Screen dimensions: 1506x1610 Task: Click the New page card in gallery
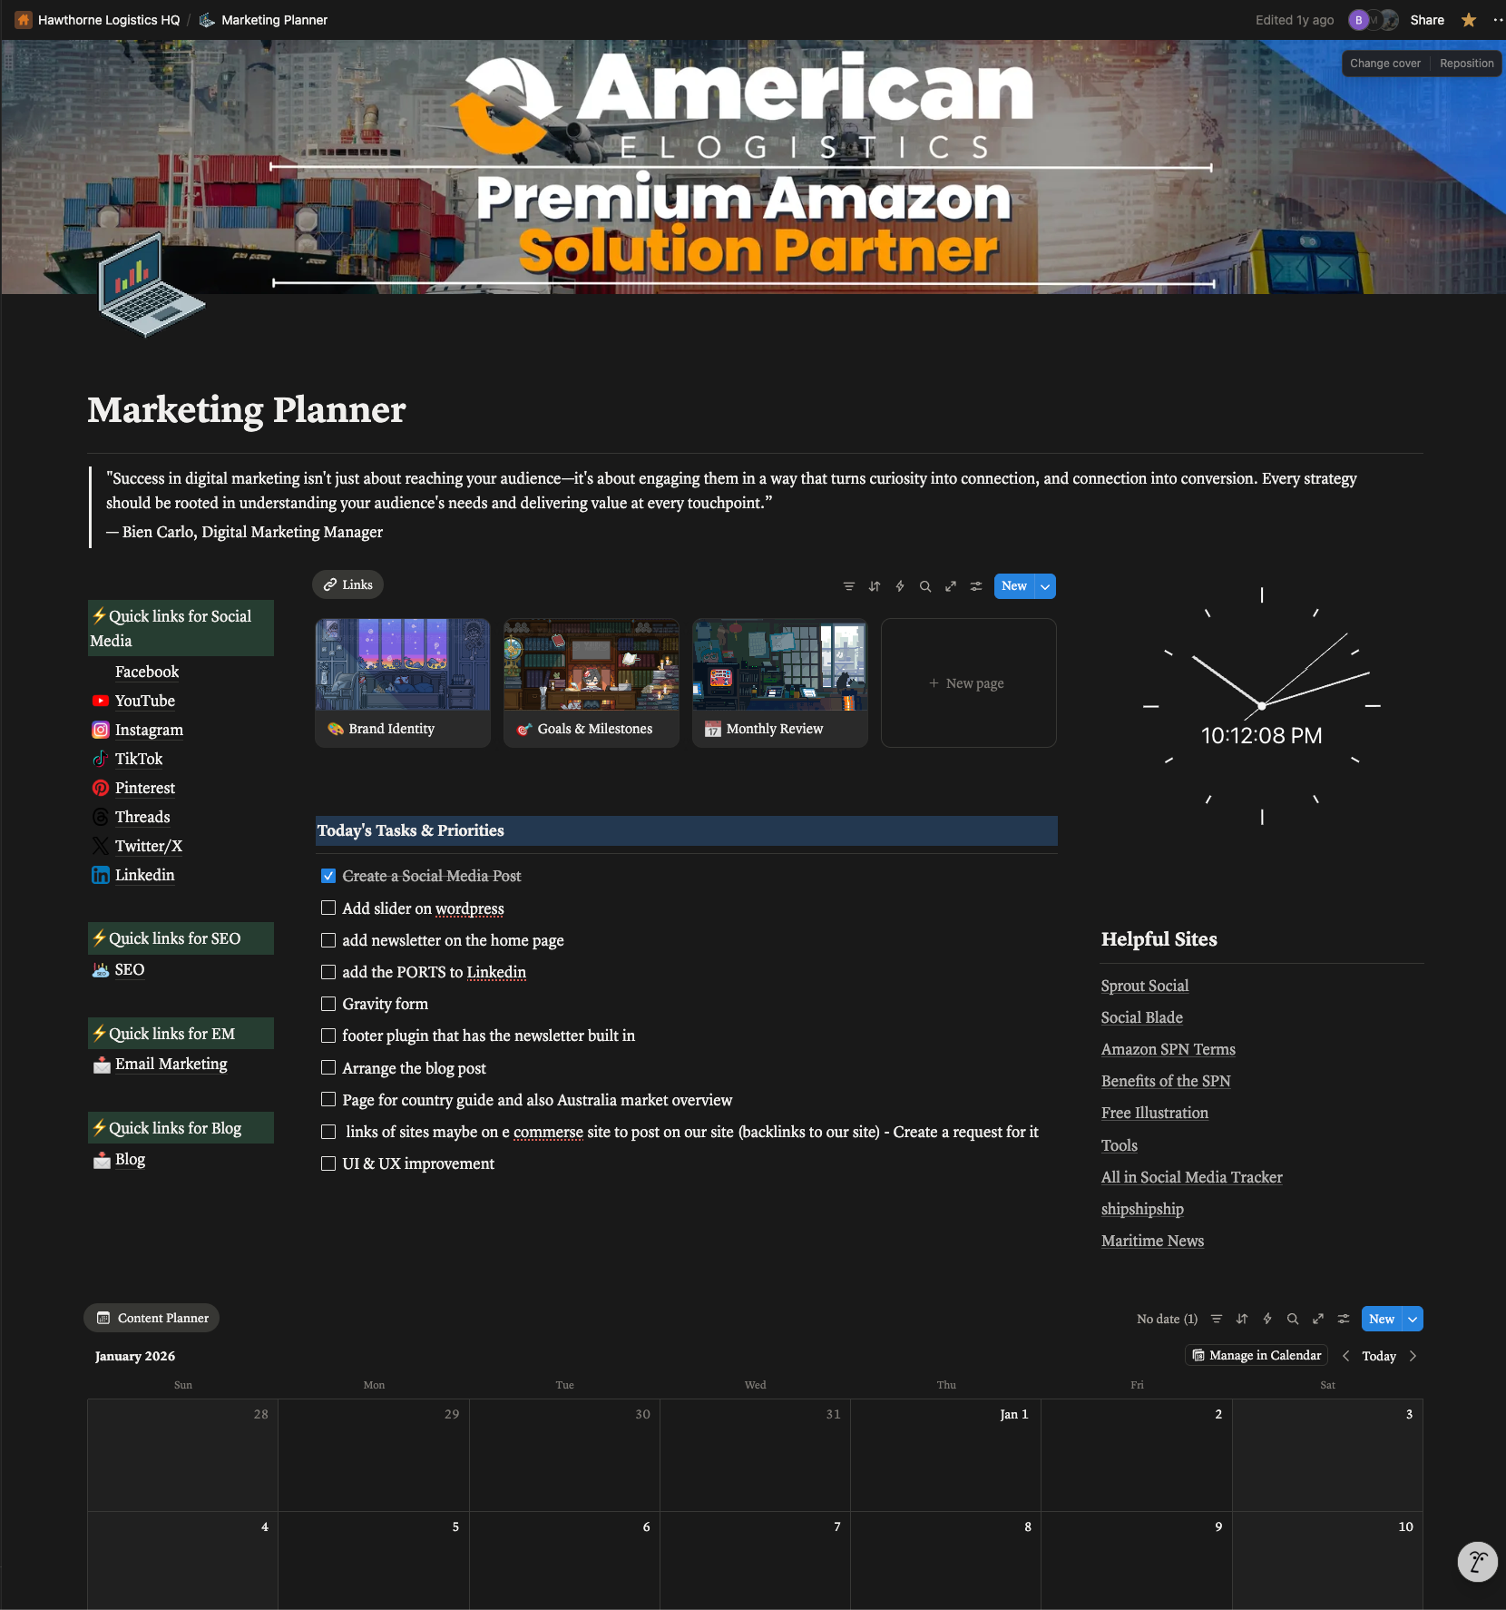tap(969, 683)
